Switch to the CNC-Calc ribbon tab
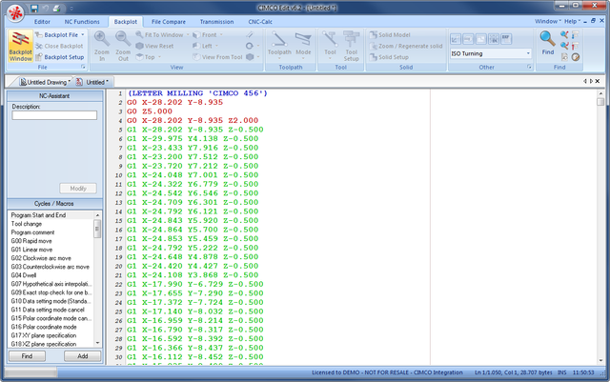This screenshot has width=610, height=382. pos(260,22)
